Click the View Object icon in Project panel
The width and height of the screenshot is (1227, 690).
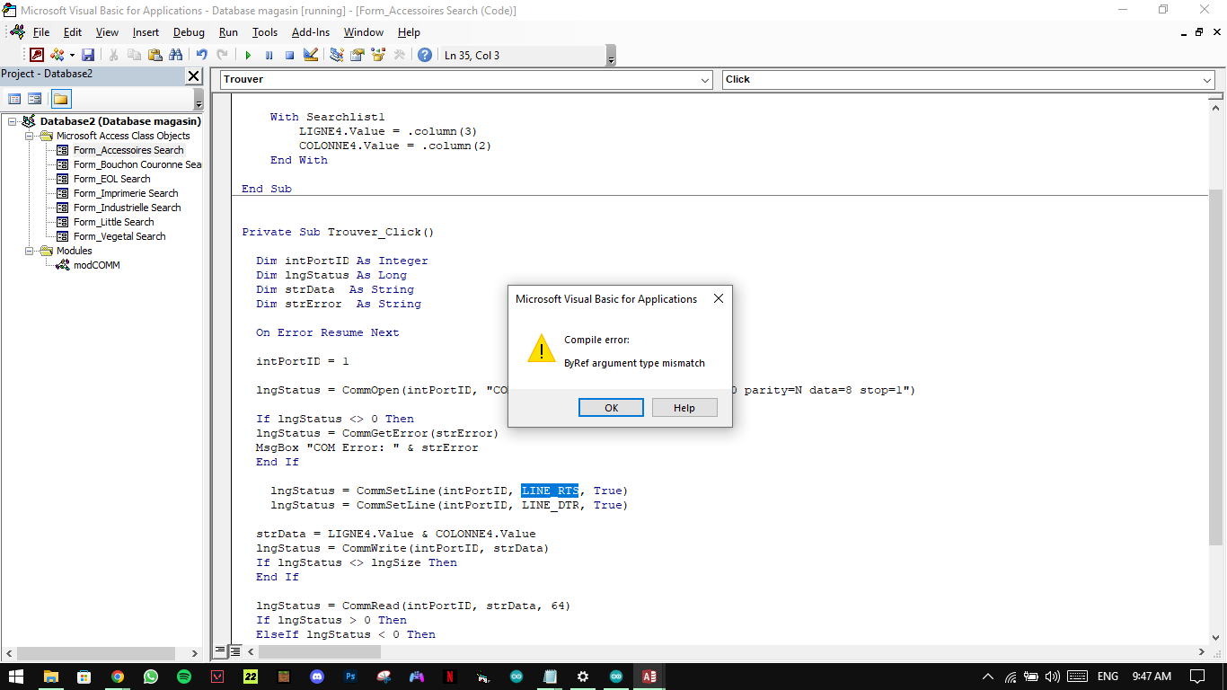coord(35,99)
